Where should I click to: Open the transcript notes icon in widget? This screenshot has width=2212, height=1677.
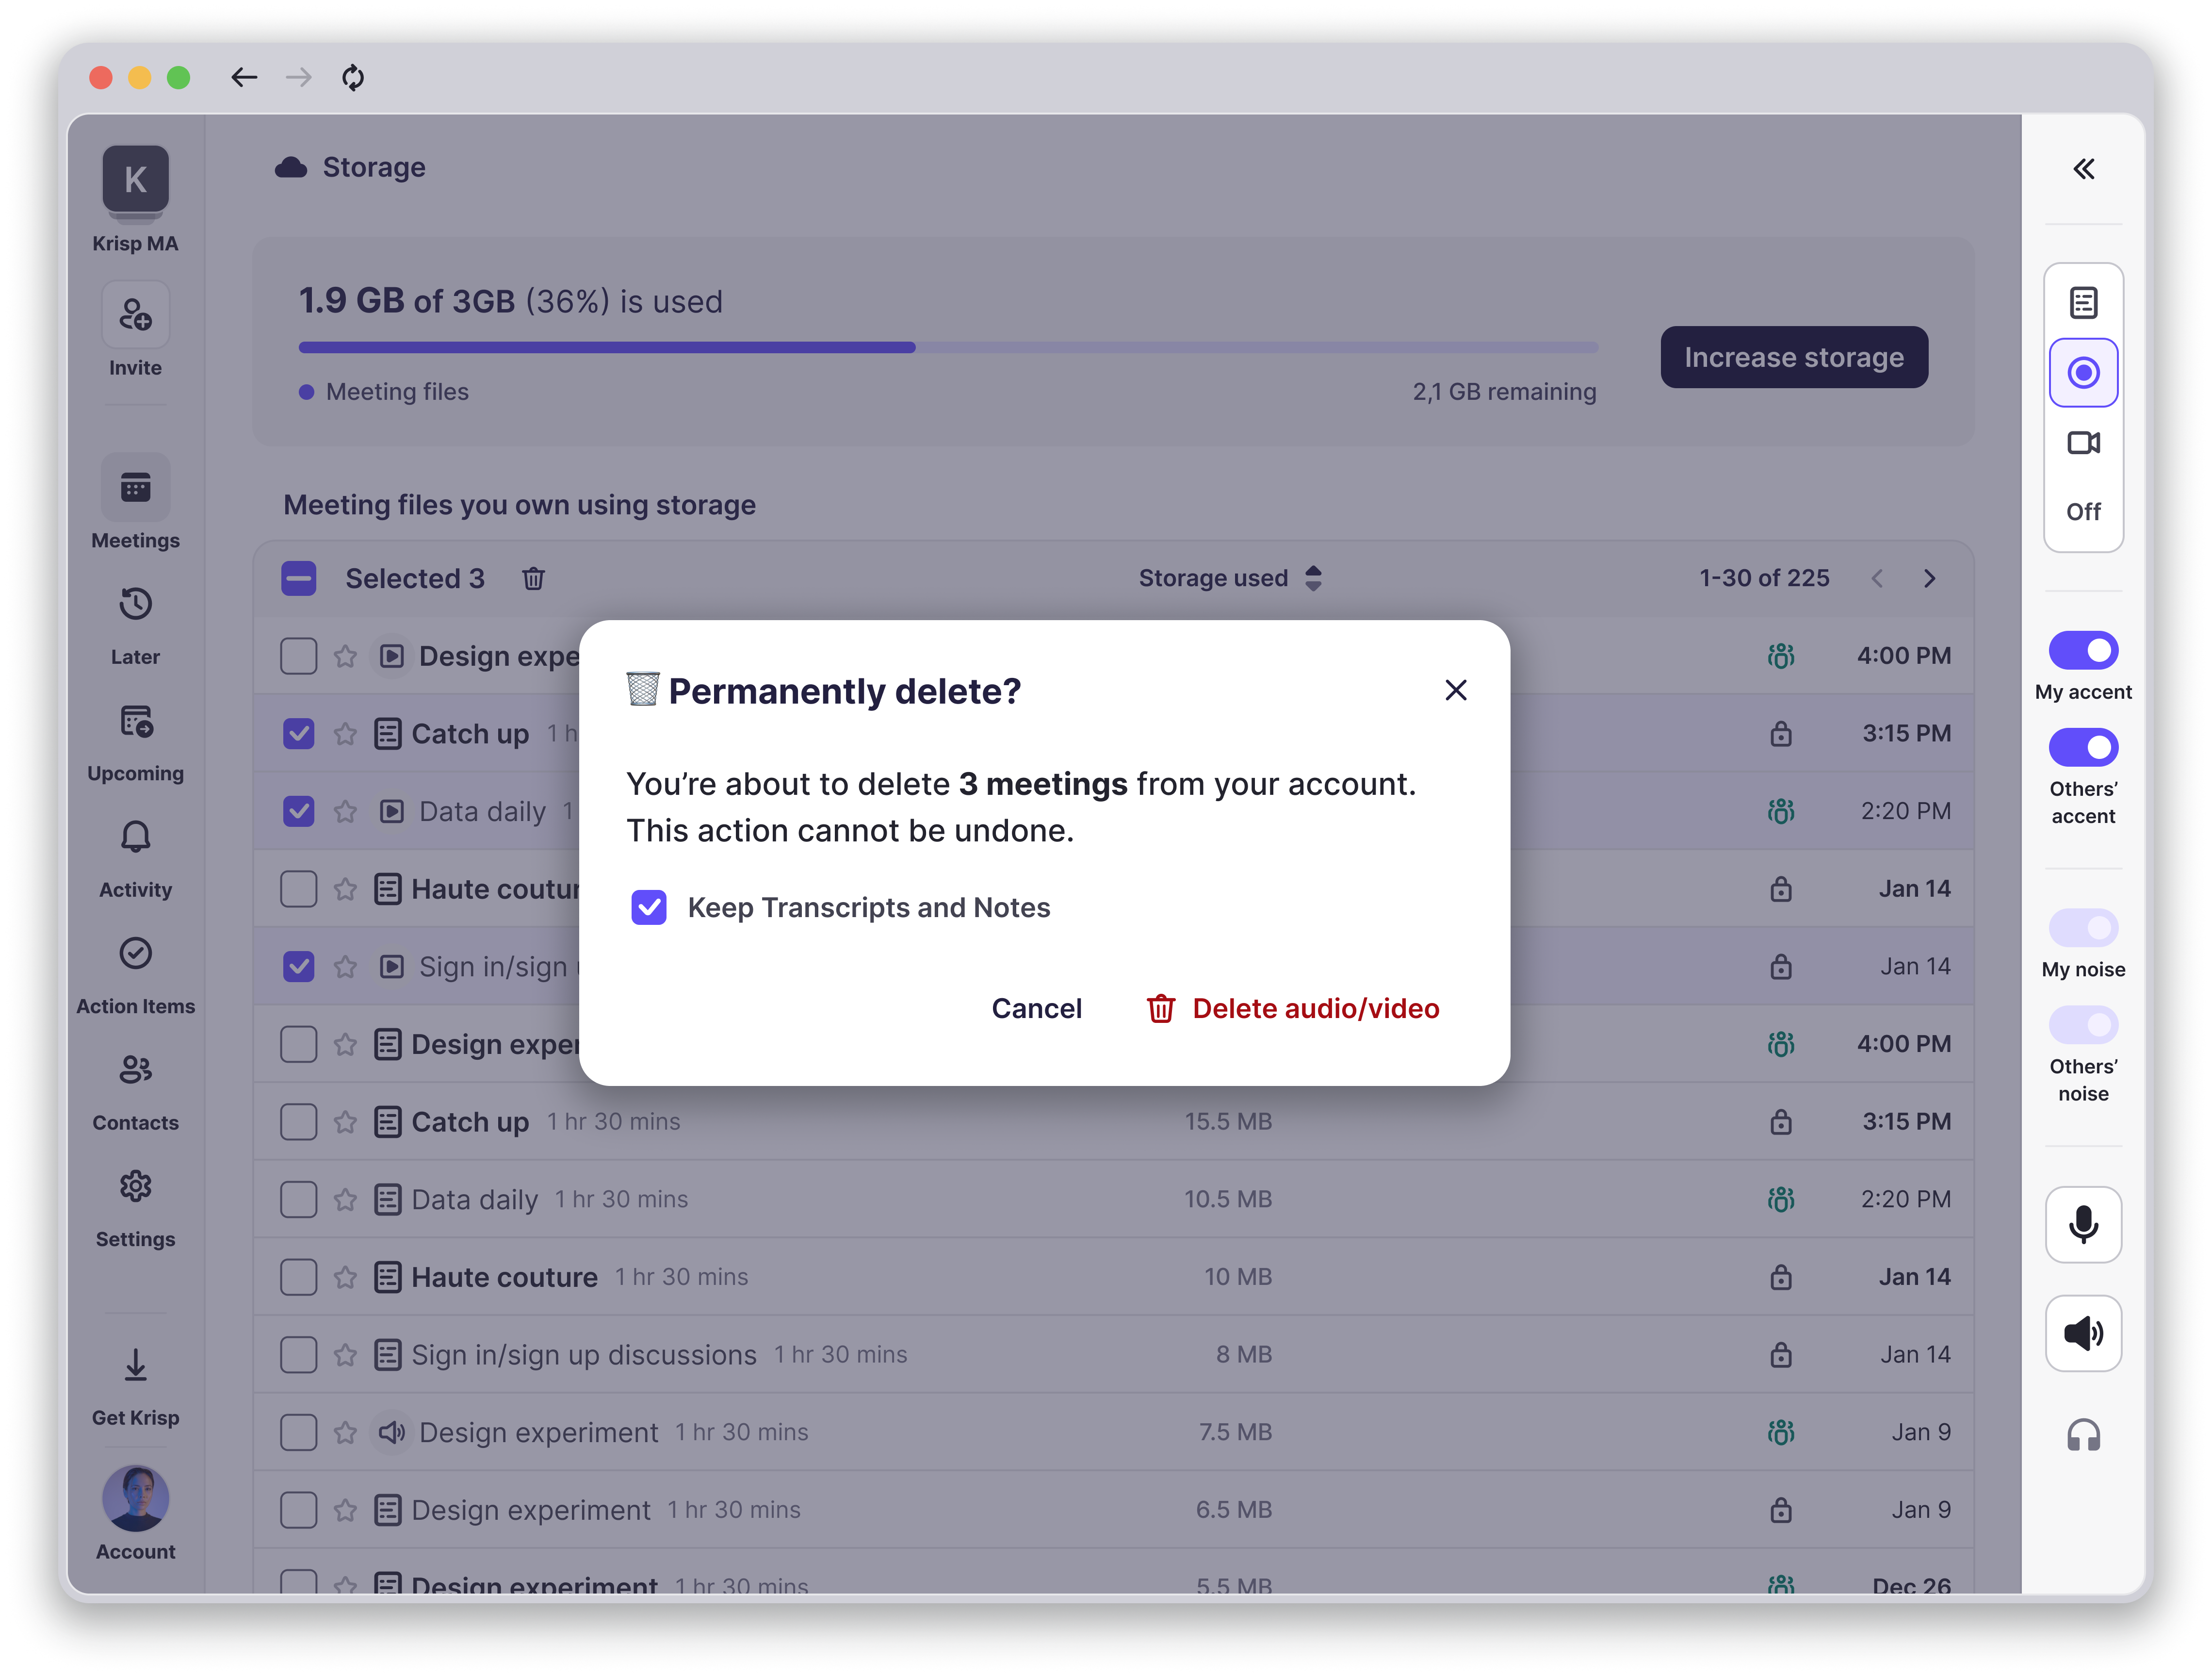[2083, 302]
